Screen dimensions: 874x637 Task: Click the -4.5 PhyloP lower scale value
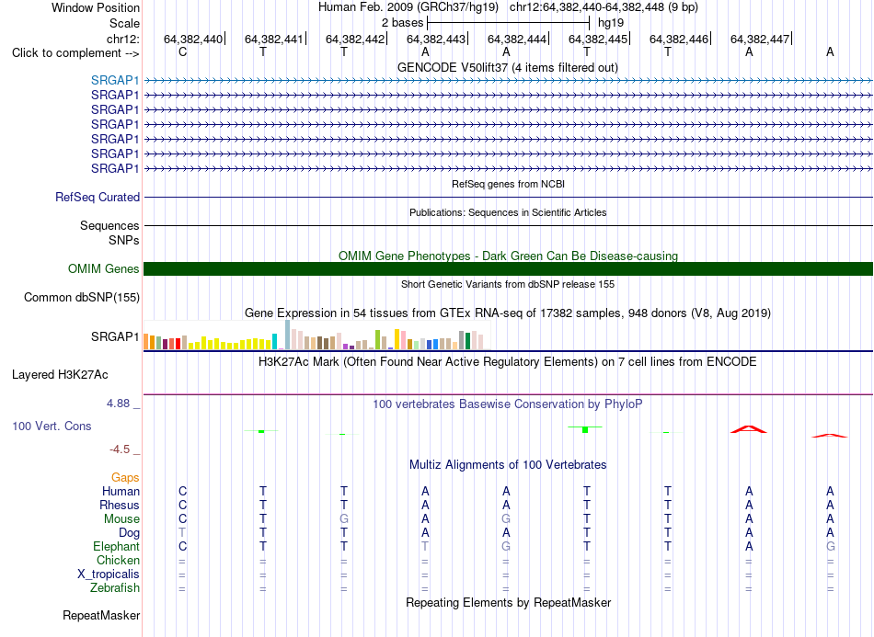[120, 449]
